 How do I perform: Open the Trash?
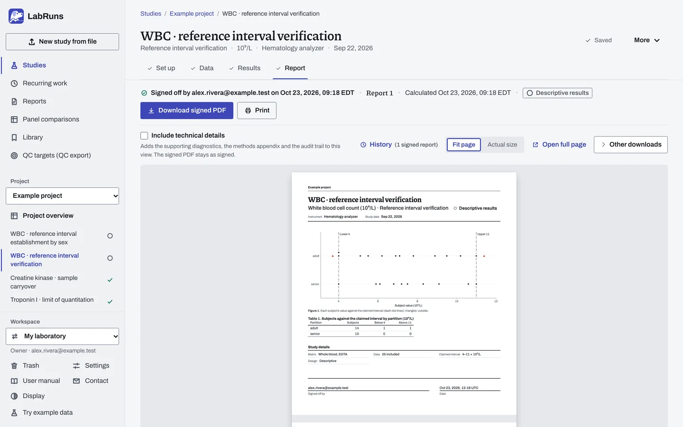pos(31,365)
